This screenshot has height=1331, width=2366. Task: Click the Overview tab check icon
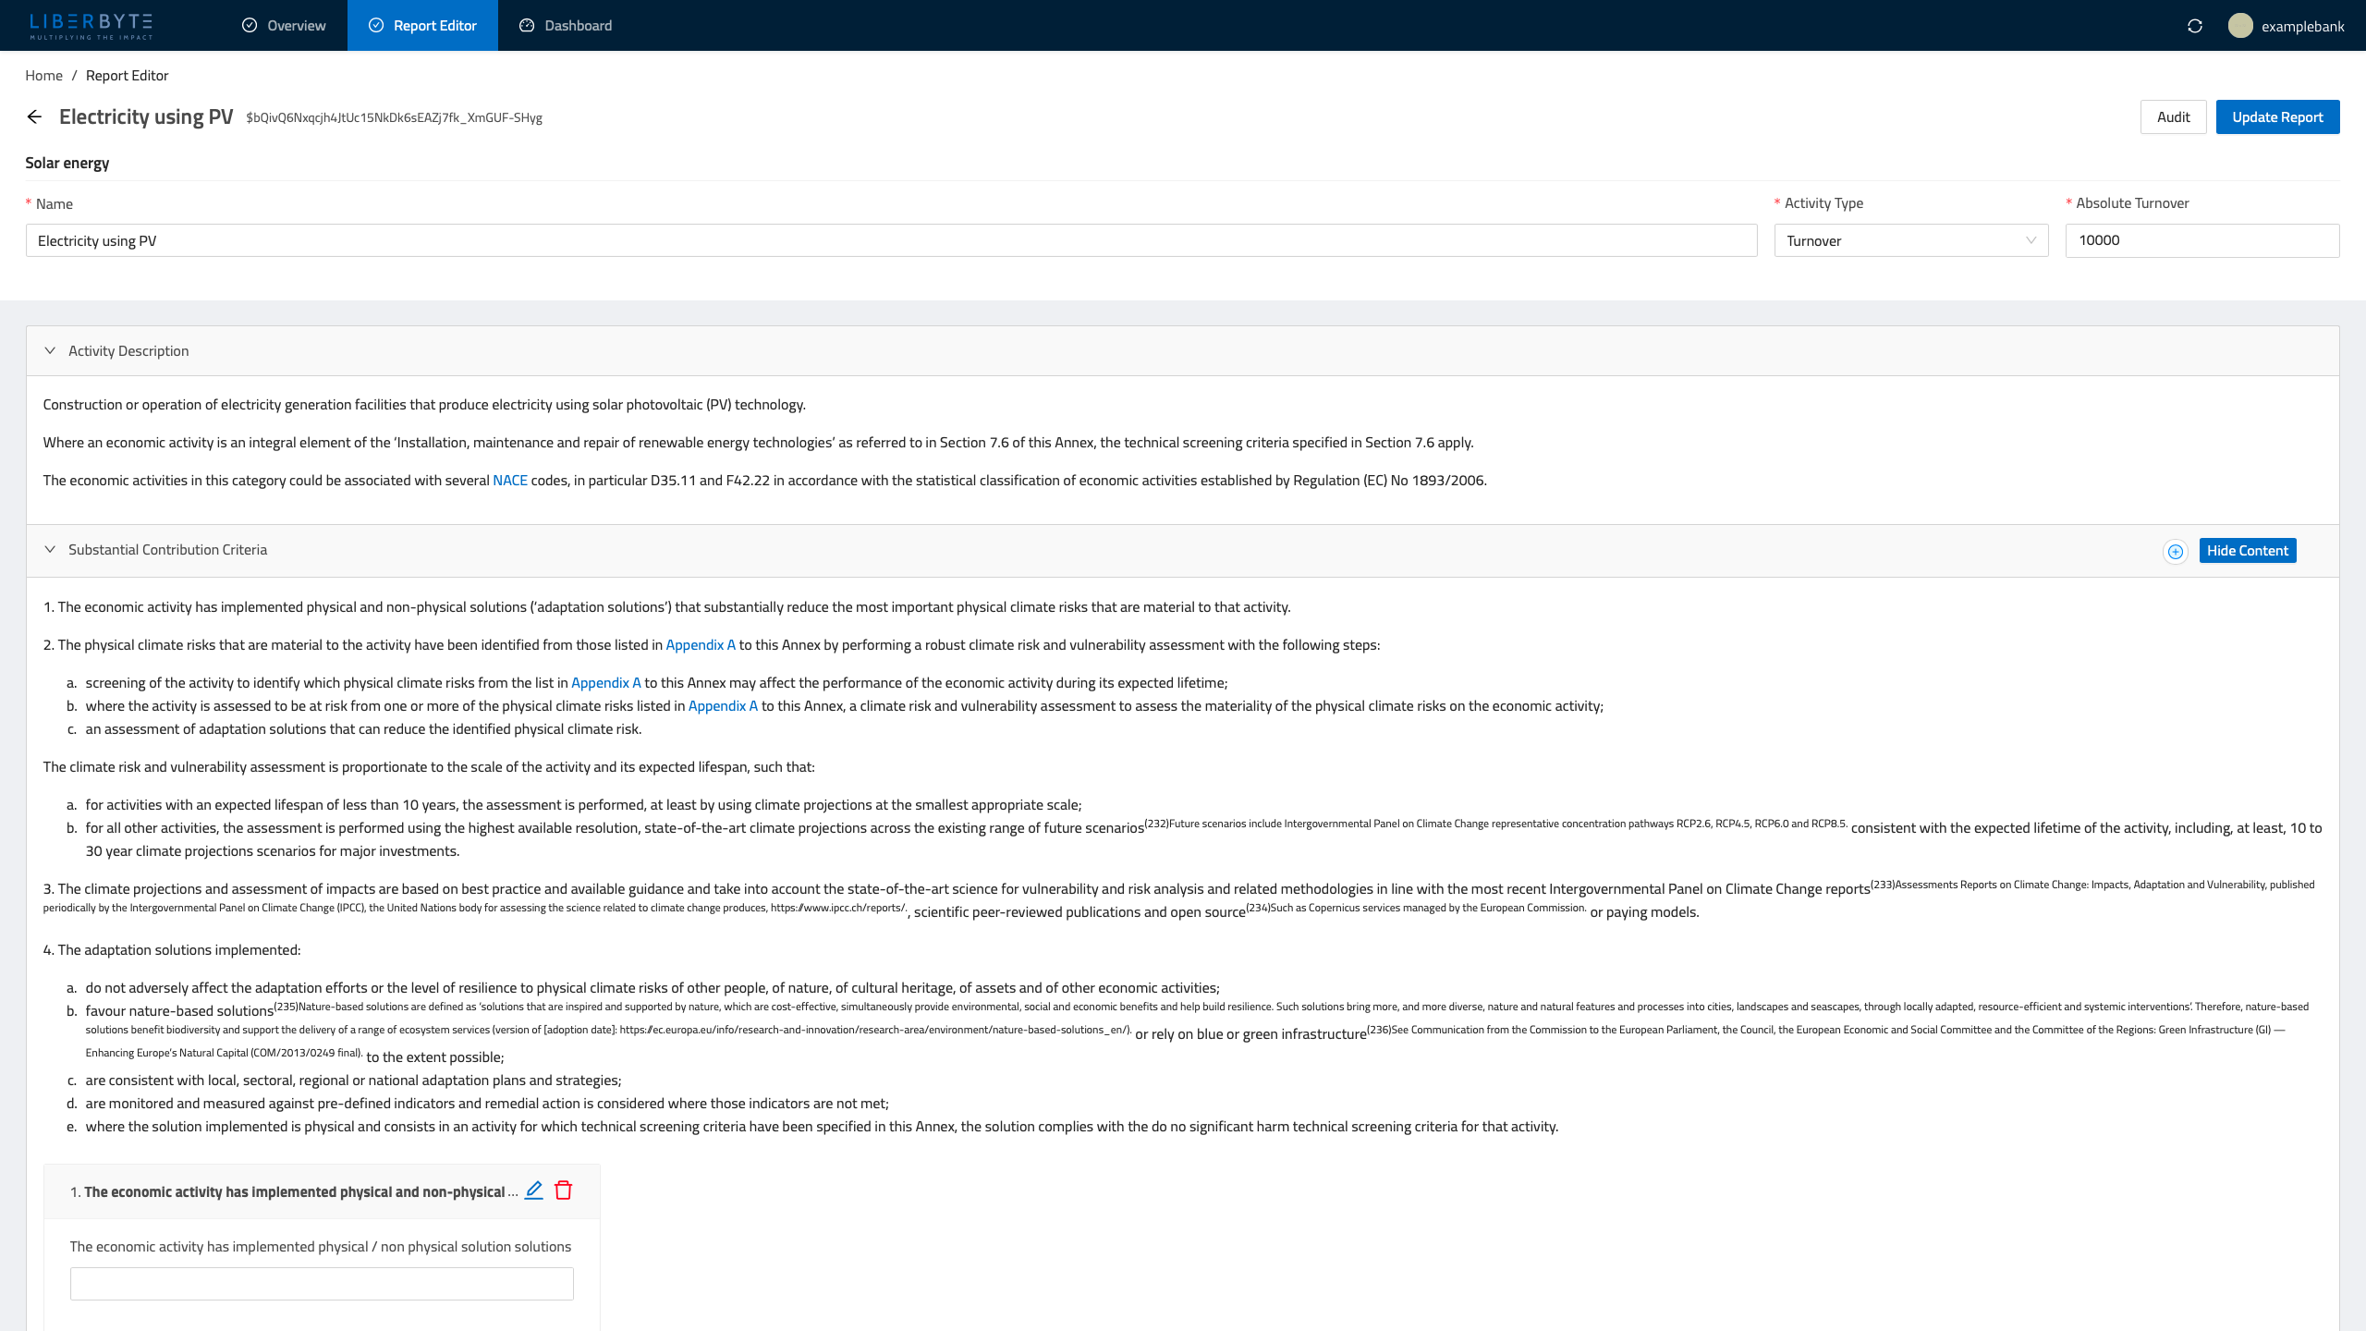point(250,25)
